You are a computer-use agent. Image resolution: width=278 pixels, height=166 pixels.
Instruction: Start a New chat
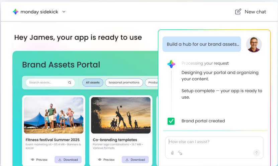coord(251,12)
